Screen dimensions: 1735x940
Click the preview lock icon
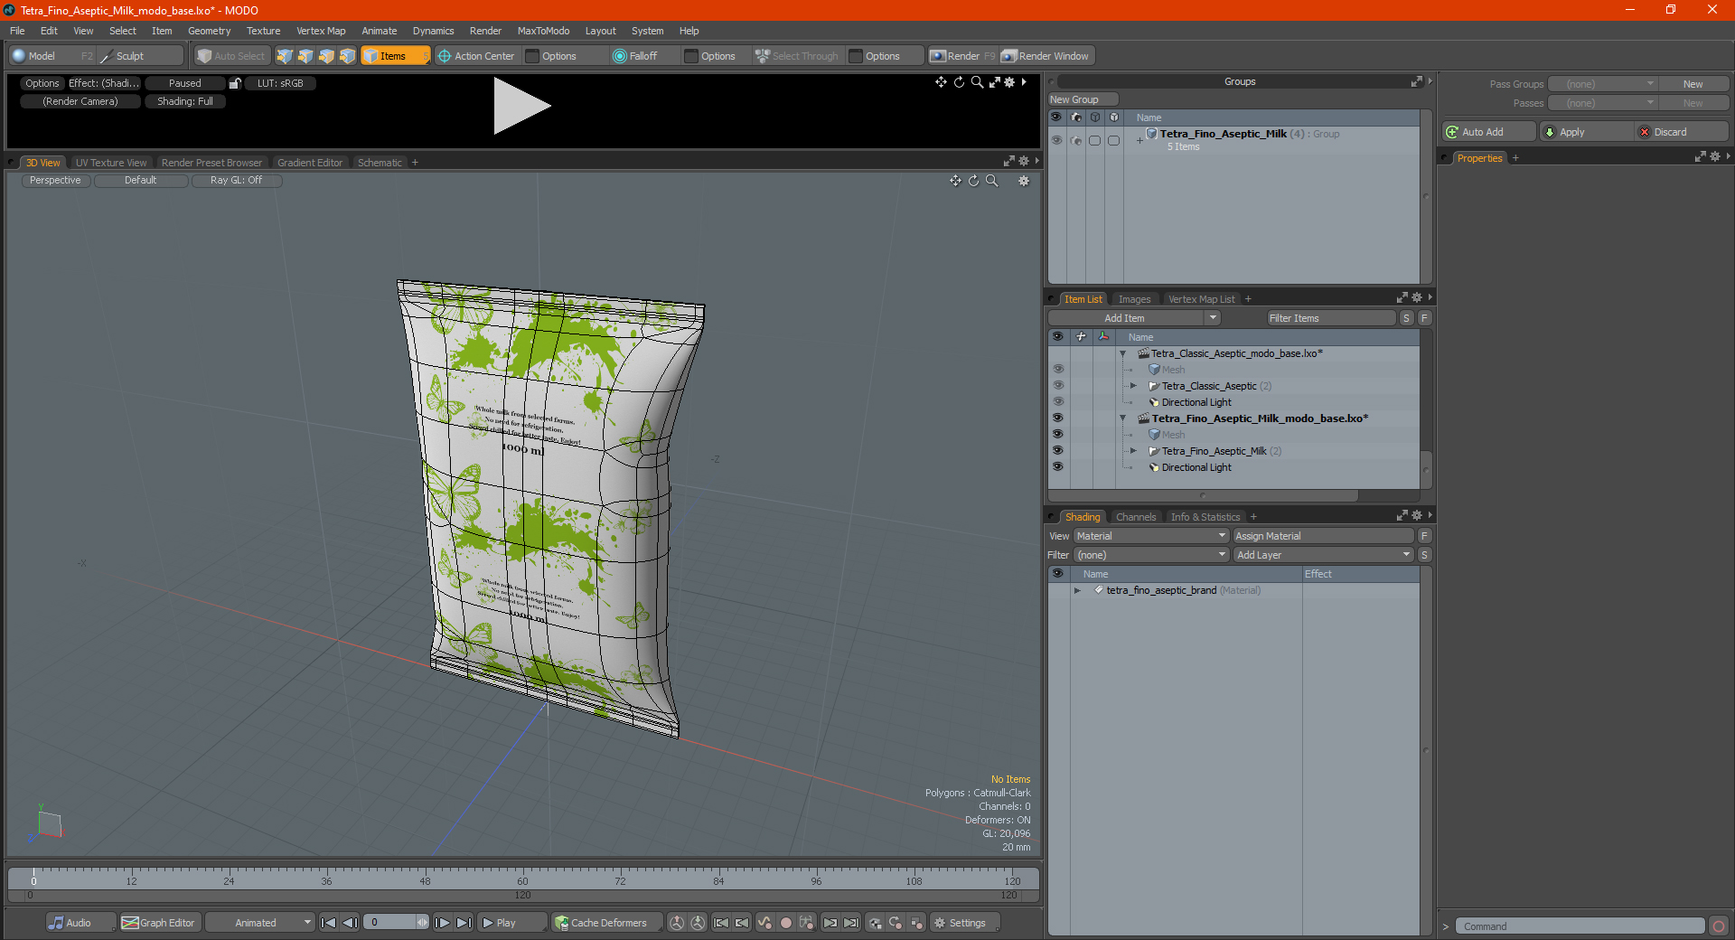coord(235,83)
